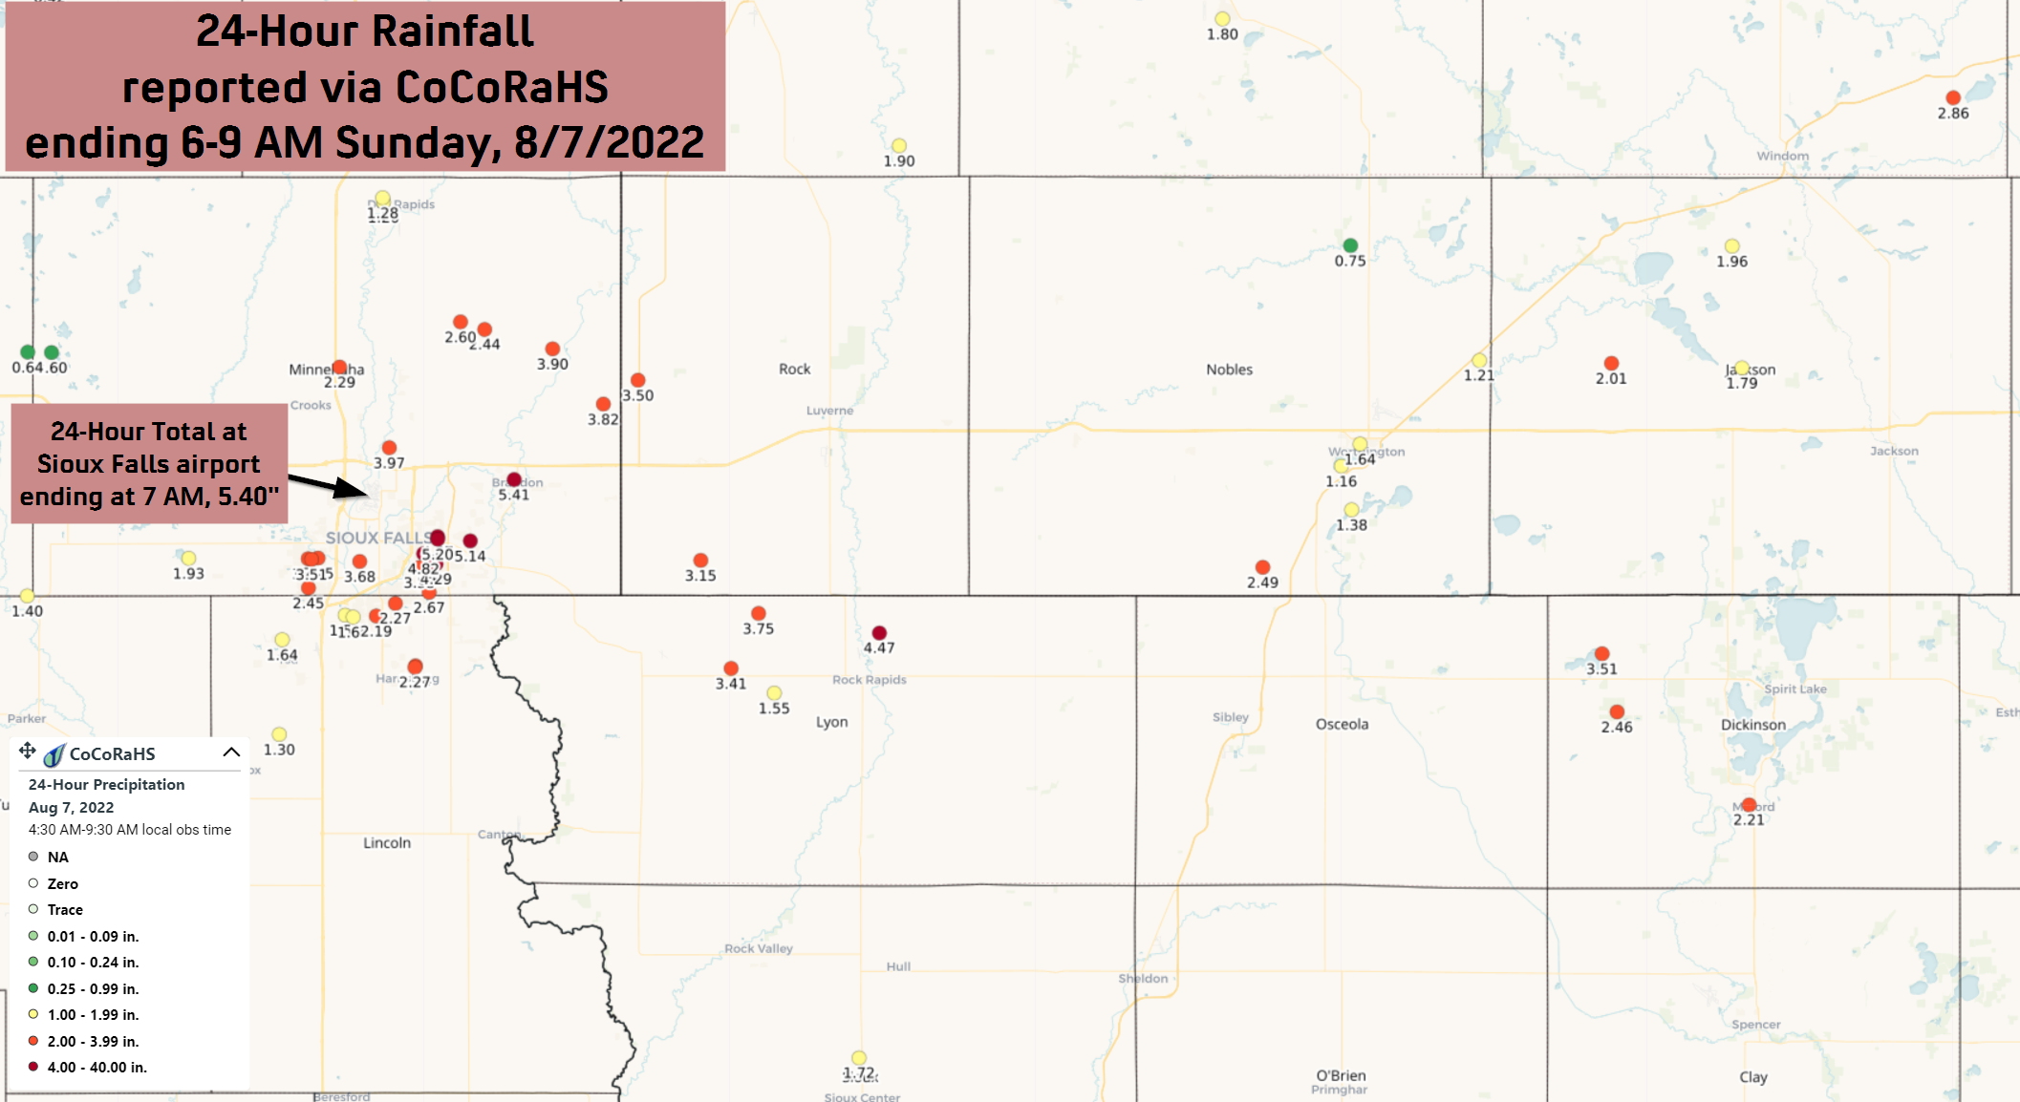Click the Zero legend circle icon
This screenshot has width=2020, height=1102.
(35, 882)
